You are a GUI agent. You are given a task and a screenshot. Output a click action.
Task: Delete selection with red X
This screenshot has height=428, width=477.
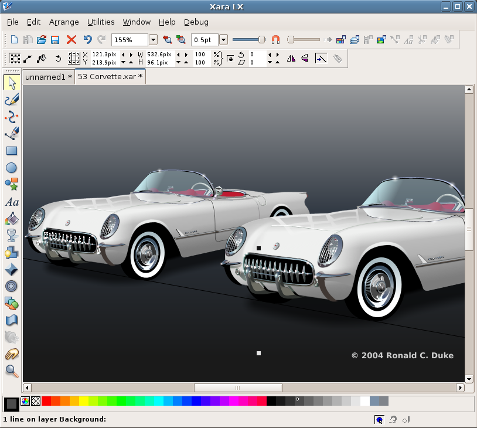71,39
